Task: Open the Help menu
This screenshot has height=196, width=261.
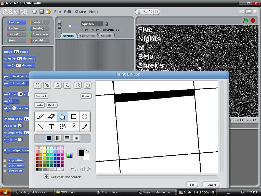Action: point(93,12)
